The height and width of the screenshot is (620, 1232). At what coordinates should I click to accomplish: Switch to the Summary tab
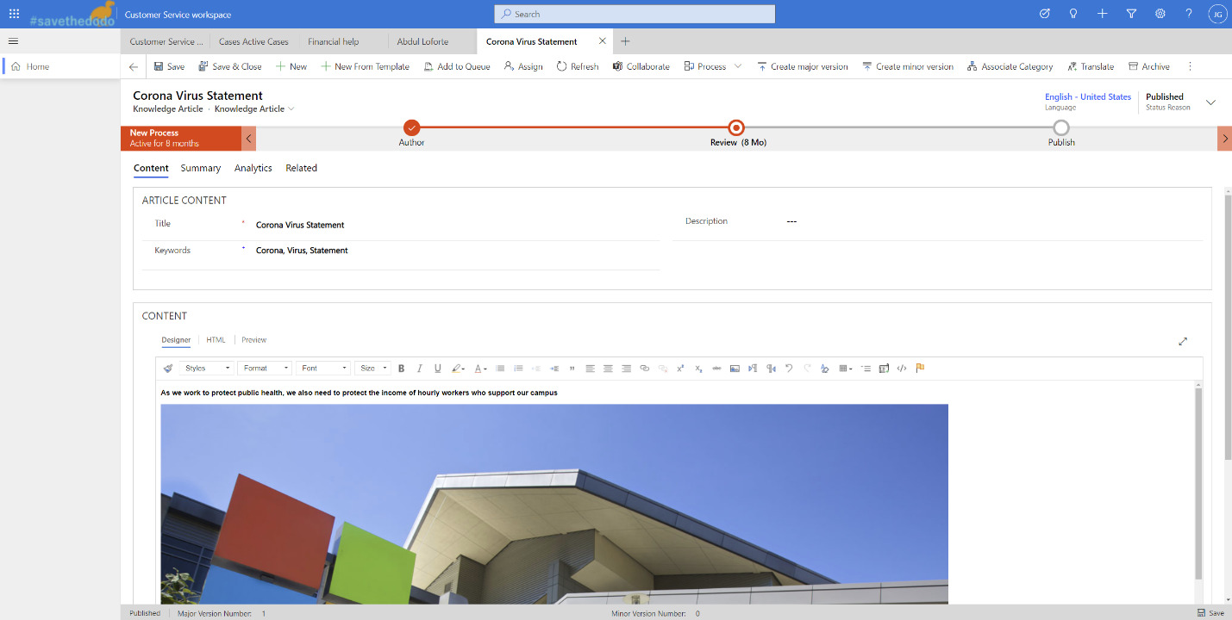coord(201,168)
